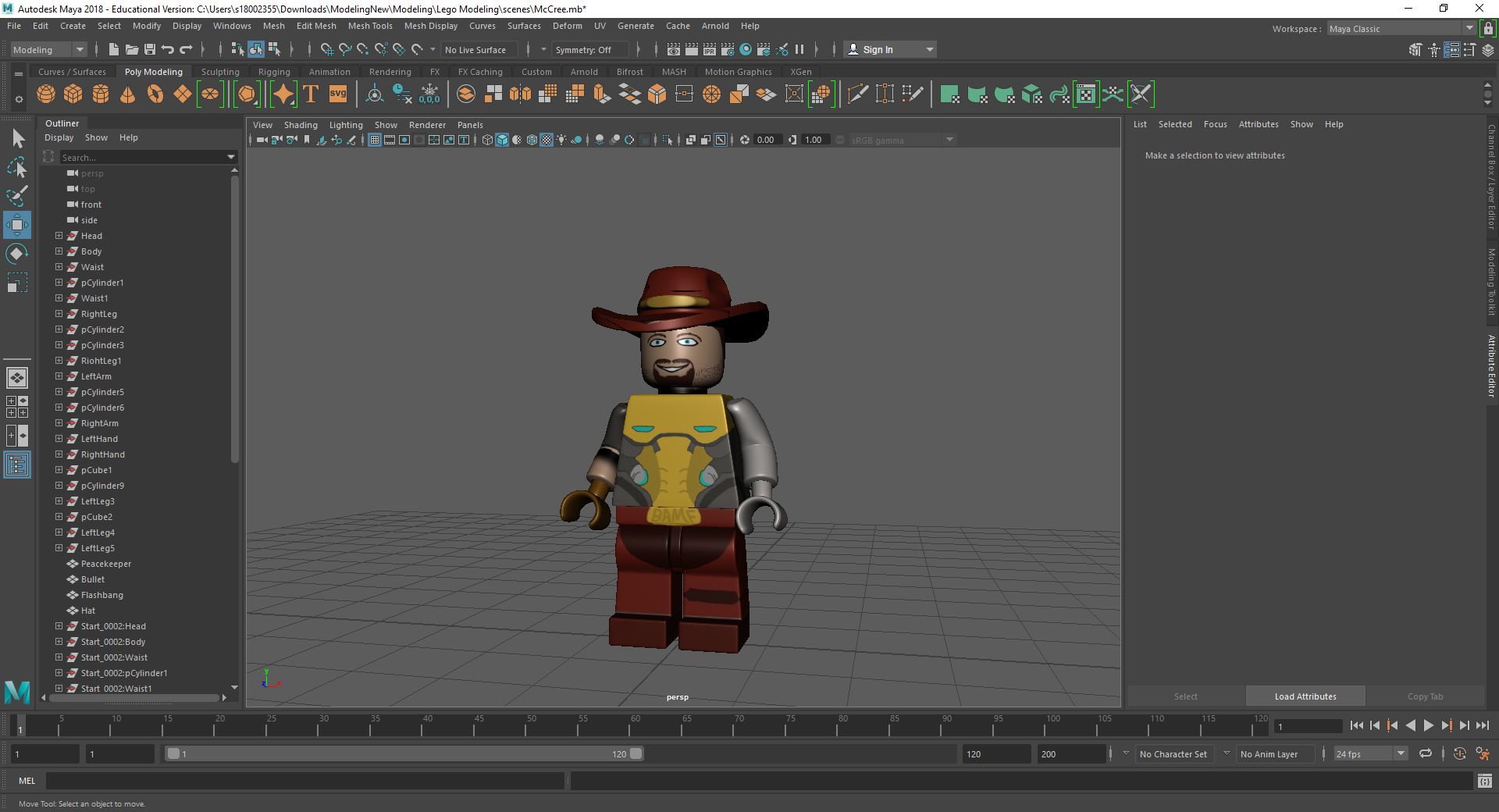This screenshot has height=812, width=1499.
Task: Open the Mesh Tools menu
Action: (x=370, y=26)
